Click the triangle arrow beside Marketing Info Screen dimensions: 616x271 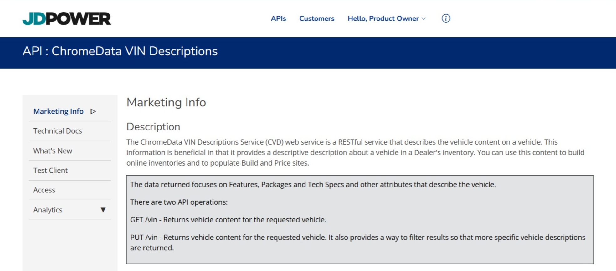click(x=93, y=111)
